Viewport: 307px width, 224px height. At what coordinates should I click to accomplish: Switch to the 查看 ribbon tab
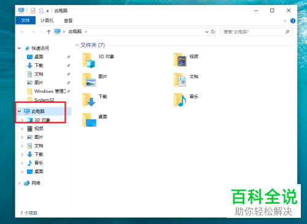(x=68, y=20)
